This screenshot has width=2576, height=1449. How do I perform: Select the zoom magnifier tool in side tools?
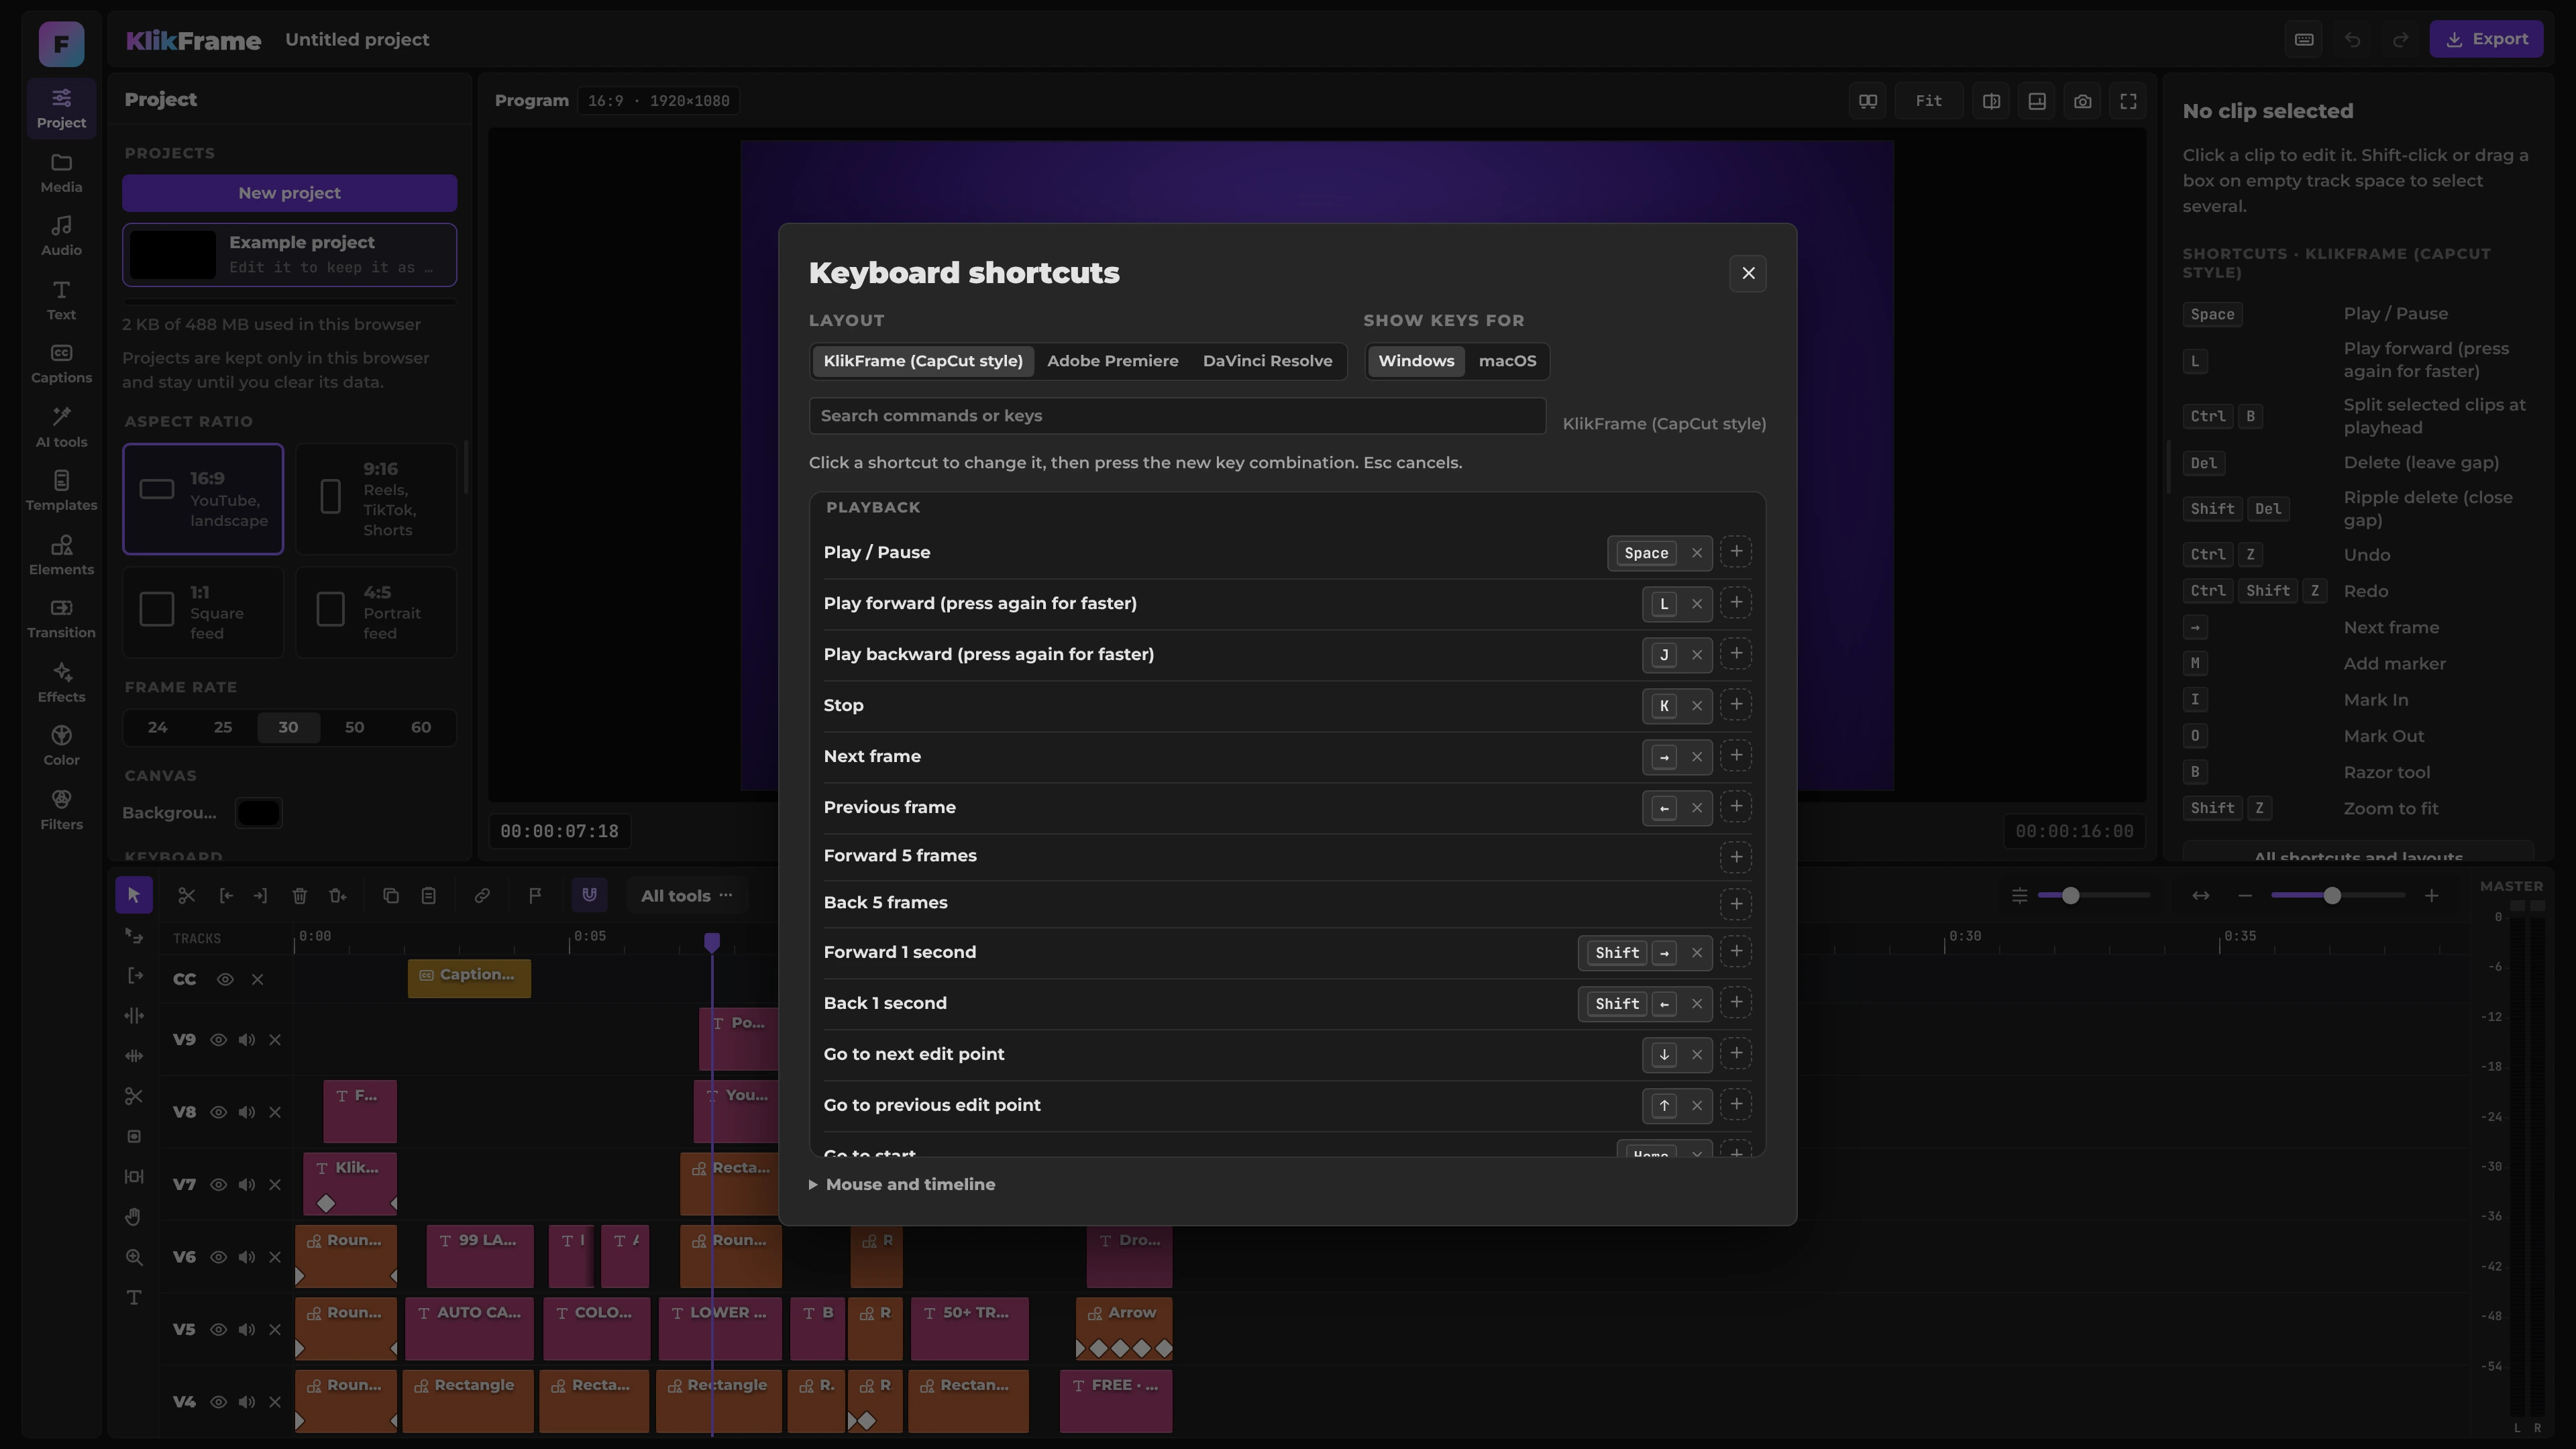click(134, 1257)
